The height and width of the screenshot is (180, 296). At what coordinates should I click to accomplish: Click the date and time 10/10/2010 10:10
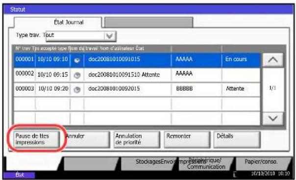click(271, 174)
